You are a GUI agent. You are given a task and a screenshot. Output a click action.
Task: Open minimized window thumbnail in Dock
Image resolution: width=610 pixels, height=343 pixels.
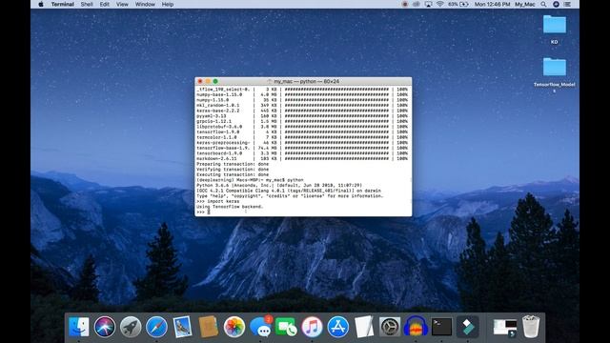pyautogui.click(x=504, y=328)
